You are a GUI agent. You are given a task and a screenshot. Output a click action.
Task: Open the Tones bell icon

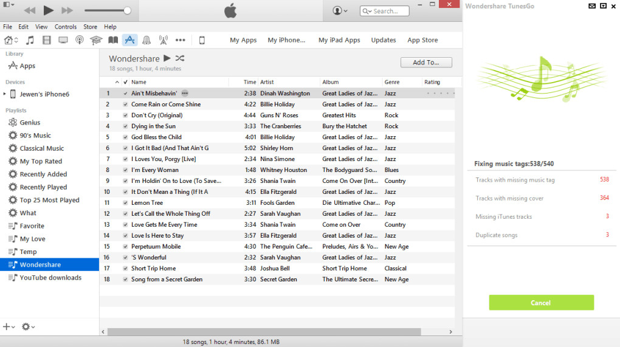[146, 40]
